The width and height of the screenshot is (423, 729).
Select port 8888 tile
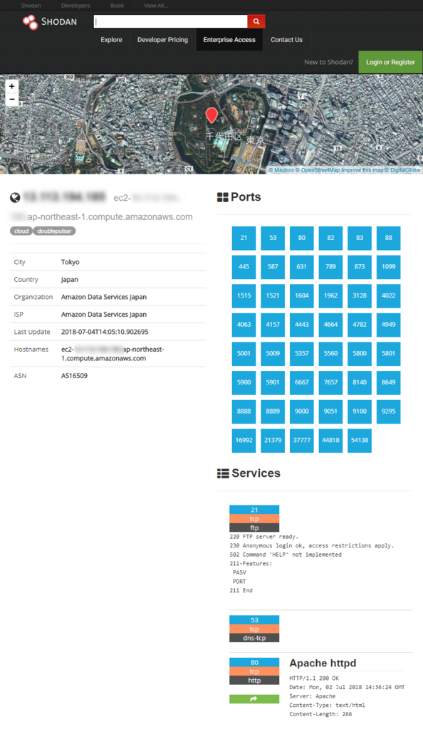coord(244,411)
